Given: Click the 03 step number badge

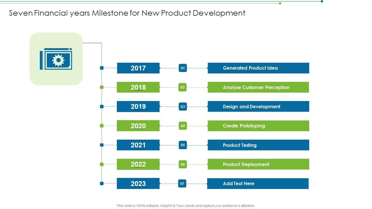Looking at the screenshot, I should click(x=183, y=107).
